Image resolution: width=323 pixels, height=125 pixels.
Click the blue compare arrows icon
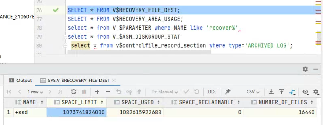tap(292, 92)
